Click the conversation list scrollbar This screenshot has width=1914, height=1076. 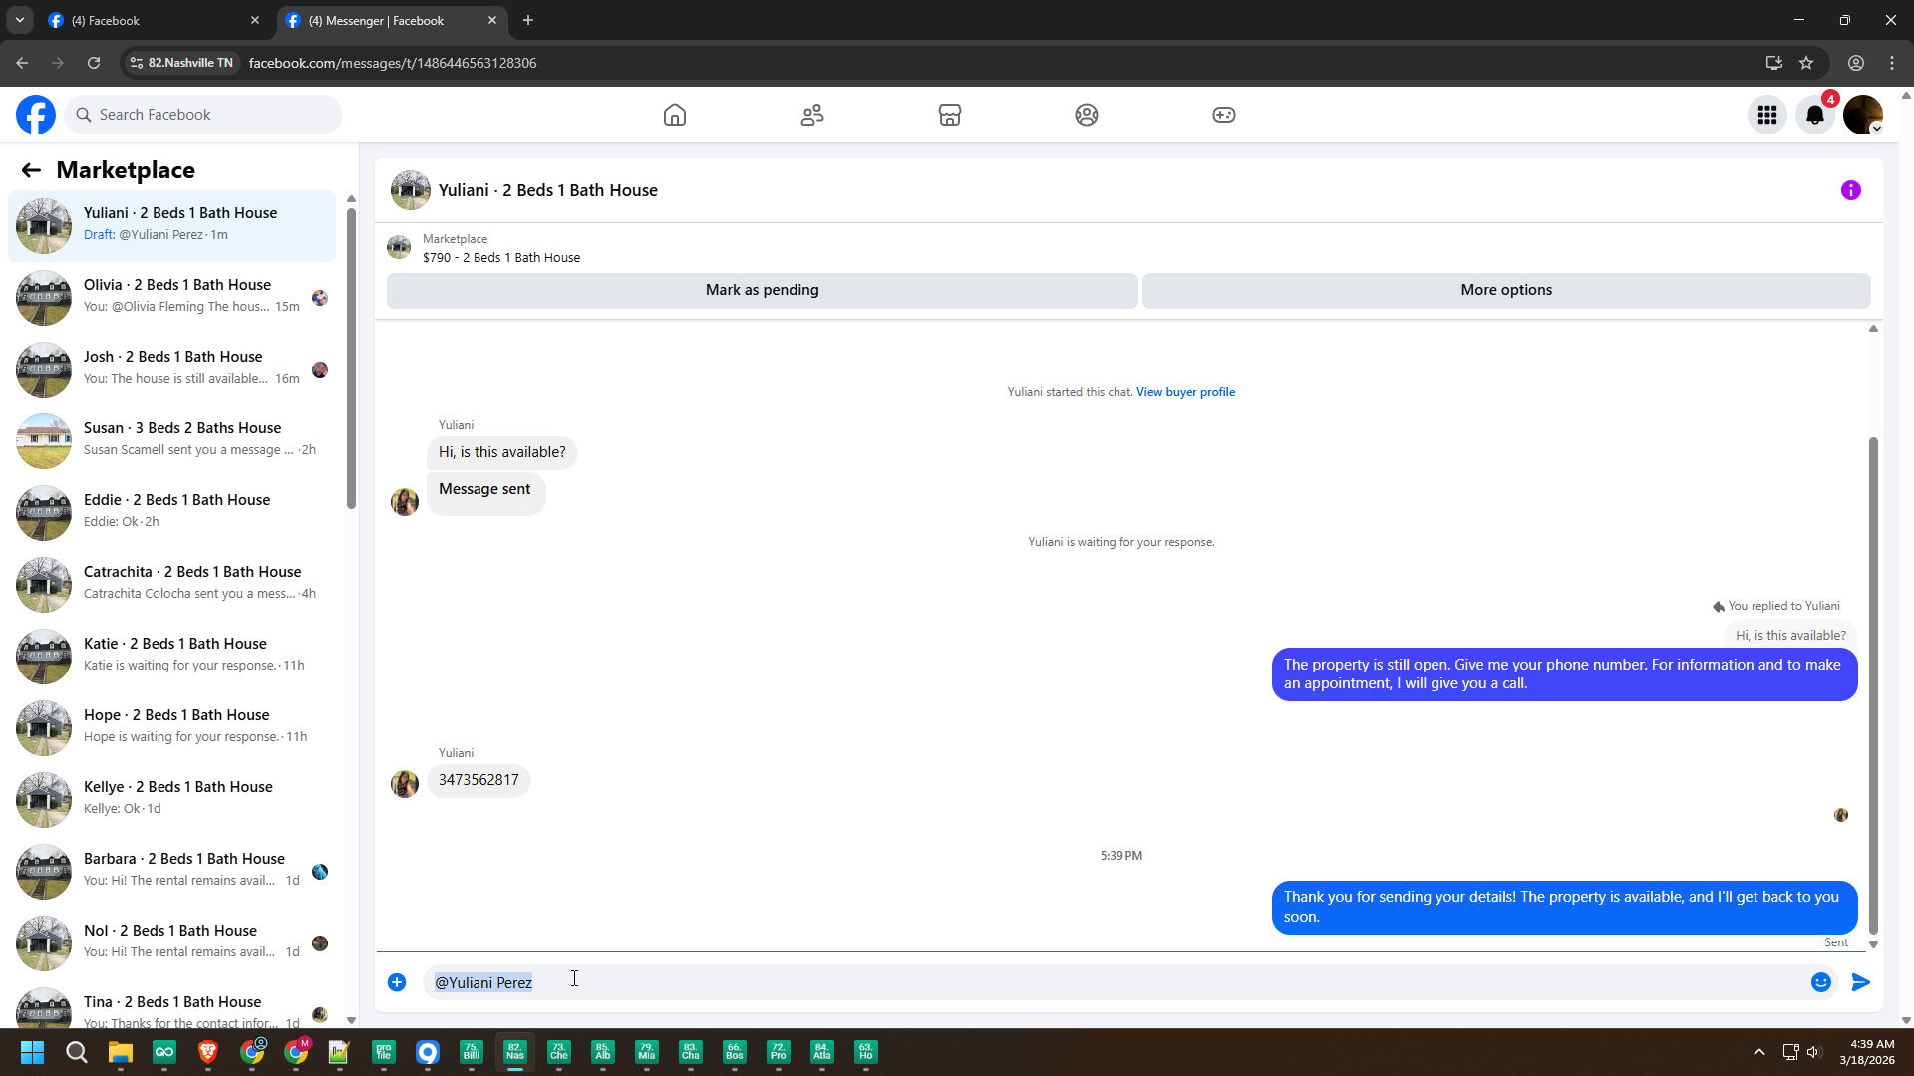(x=351, y=359)
